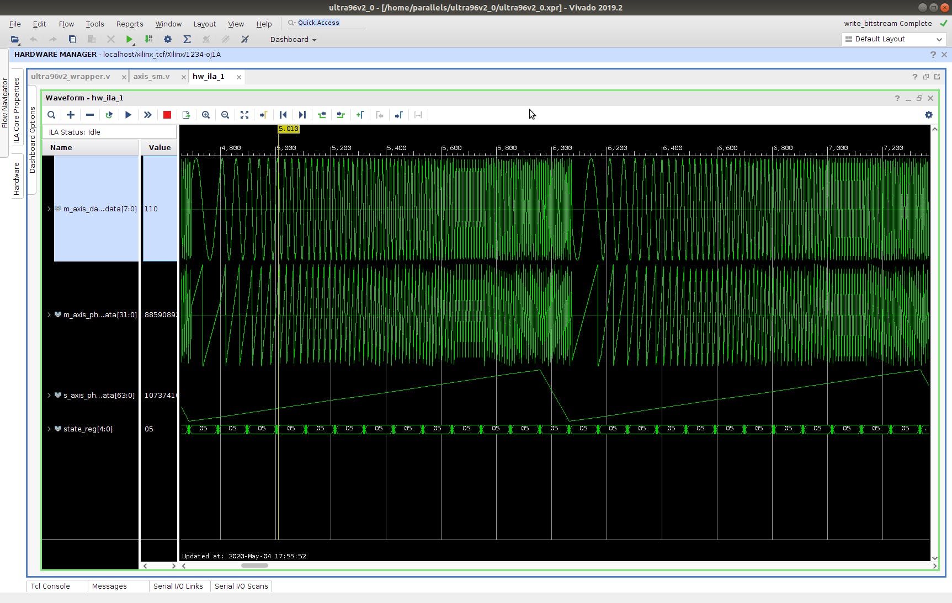Switch to ultra96v2_wrapper.v tab
Screen dimensions: 952x603
(x=71, y=76)
